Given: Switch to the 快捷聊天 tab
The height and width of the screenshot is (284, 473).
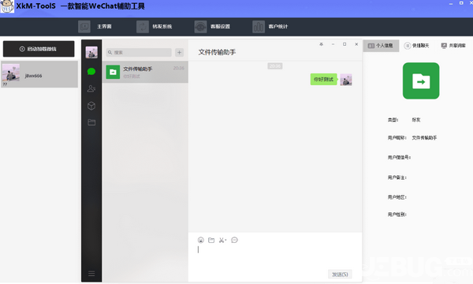Looking at the screenshot, I should click(416, 46).
